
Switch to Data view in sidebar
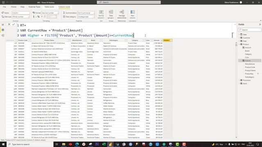coord(3,30)
